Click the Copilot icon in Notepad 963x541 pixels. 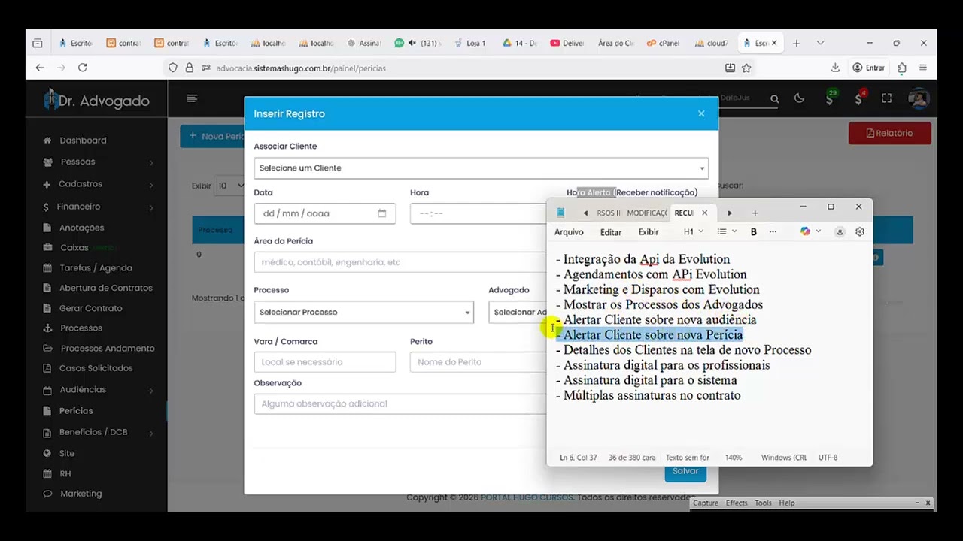[x=806, y=231]
